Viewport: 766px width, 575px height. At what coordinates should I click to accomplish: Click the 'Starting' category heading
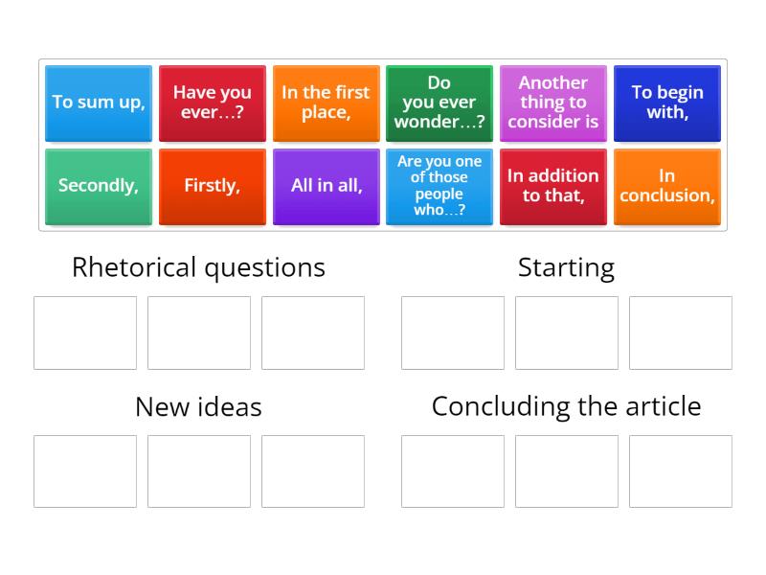pyautogui.click(x=566, y=267)
